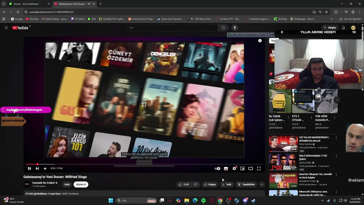Open the Tüm Yer İşaretleri folder
Image resolution: width=364 pixels, height=205 pixels.
point(350,19)
